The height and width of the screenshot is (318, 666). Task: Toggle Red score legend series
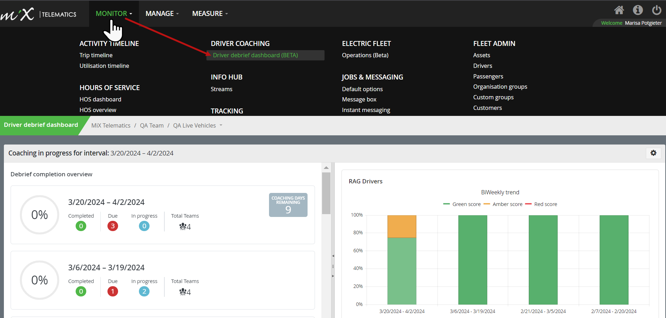[x=541, y=204]
